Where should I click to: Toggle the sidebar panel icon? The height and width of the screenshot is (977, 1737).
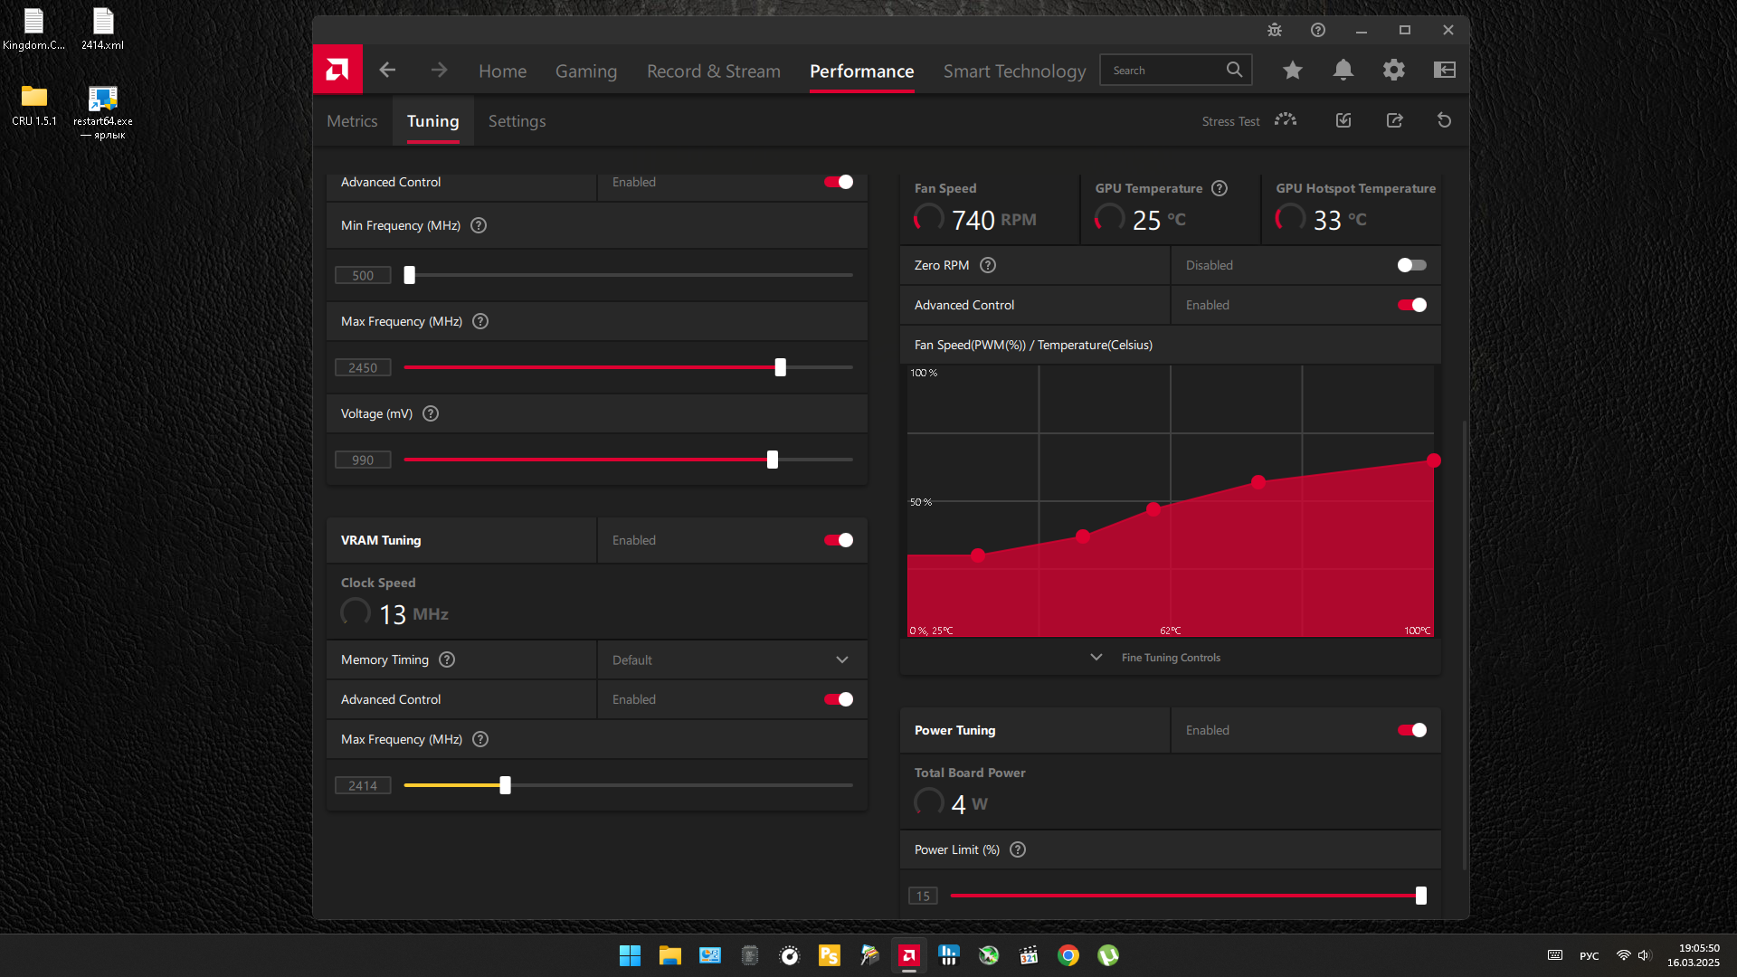point(1445,70)
